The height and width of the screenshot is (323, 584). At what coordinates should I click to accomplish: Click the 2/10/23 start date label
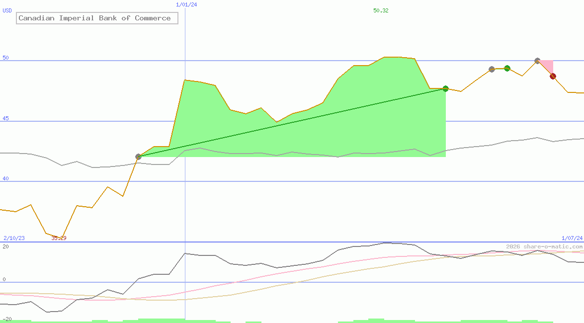[x=14, y=238]
